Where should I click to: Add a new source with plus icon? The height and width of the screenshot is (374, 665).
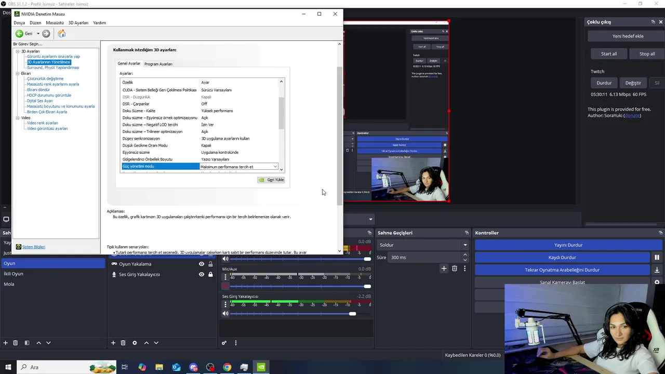click(113, 343)
